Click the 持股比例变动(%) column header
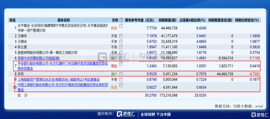The height and width of the screenshot is (119, 270). point(247,20)
